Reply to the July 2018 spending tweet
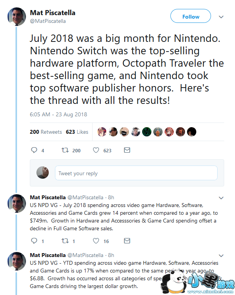 pos(34,241)
